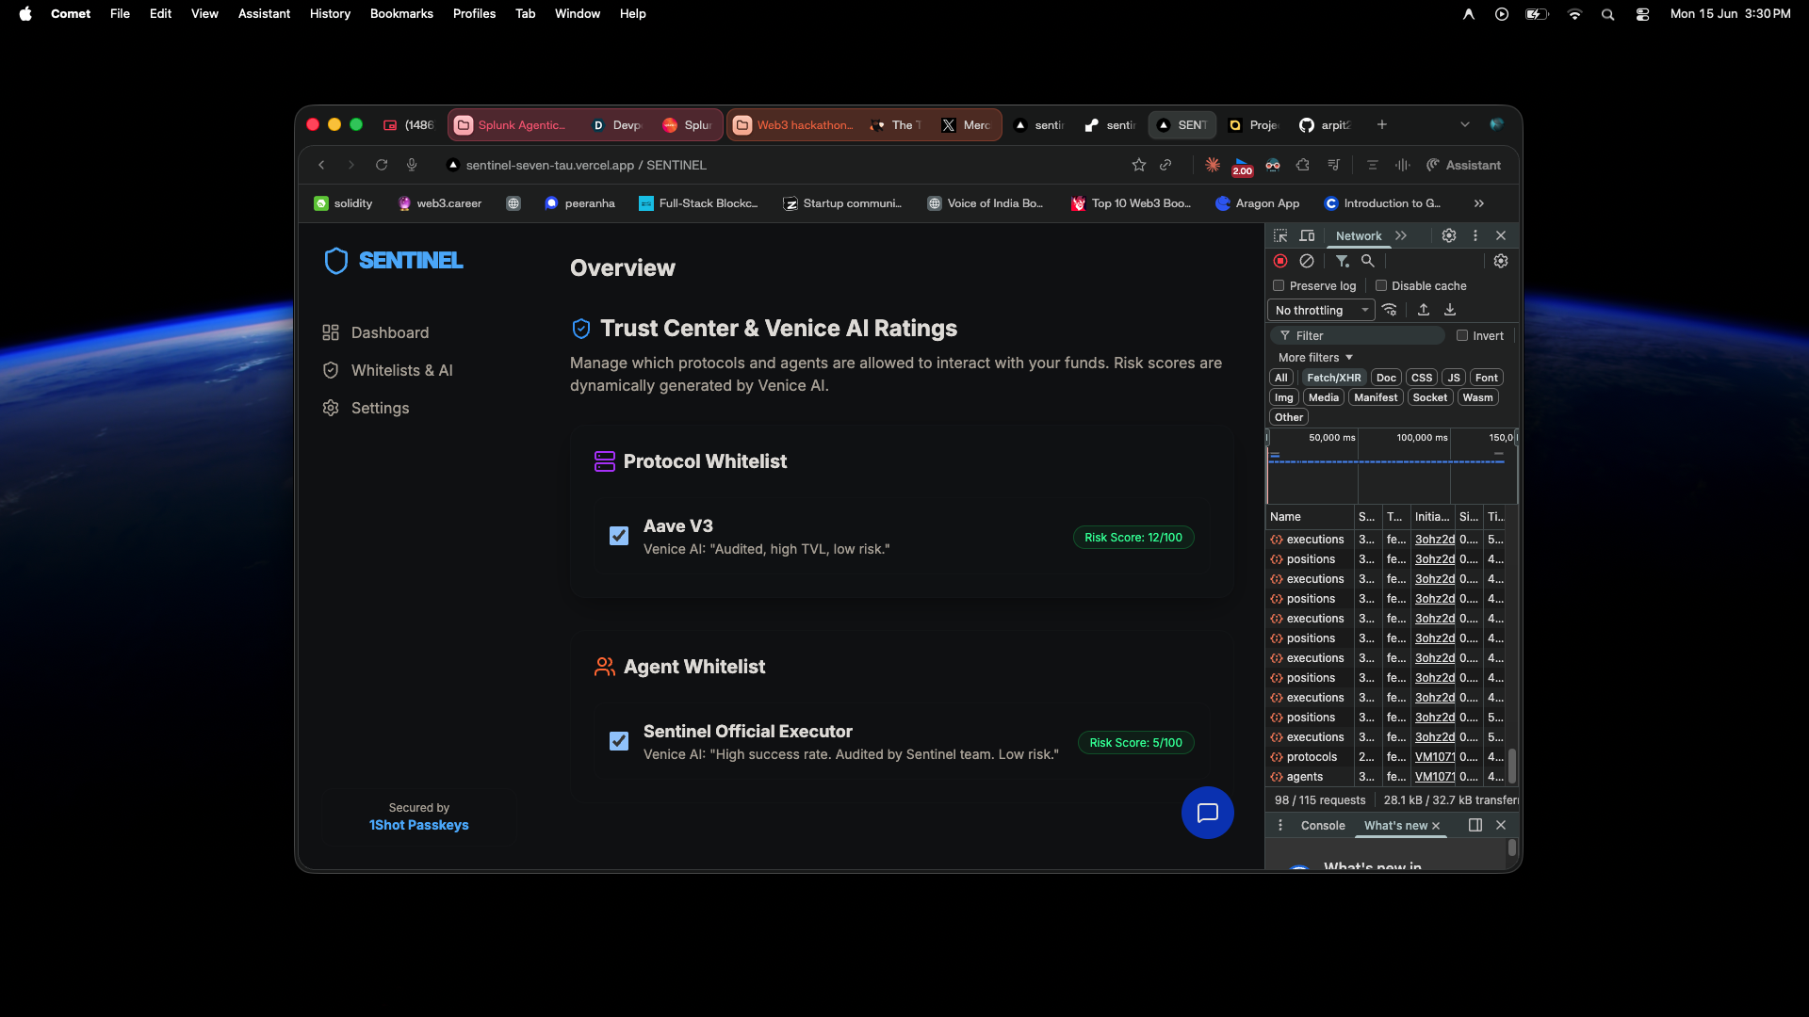Open network settings gear in the Network panel
This screenshot has height=1017, width=1809.
pyautogui.click(x=1501, y=261)
